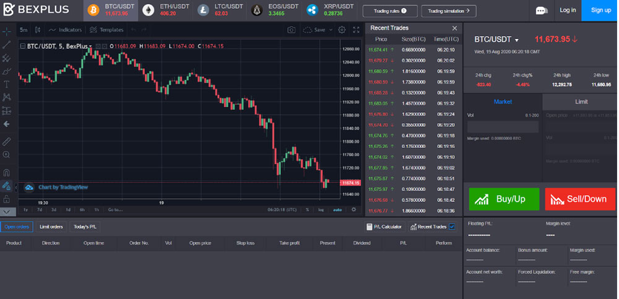This screenshot has width=619, height=299.
Task: Switch to EOS/USDT pair
Action: (274, 11)
